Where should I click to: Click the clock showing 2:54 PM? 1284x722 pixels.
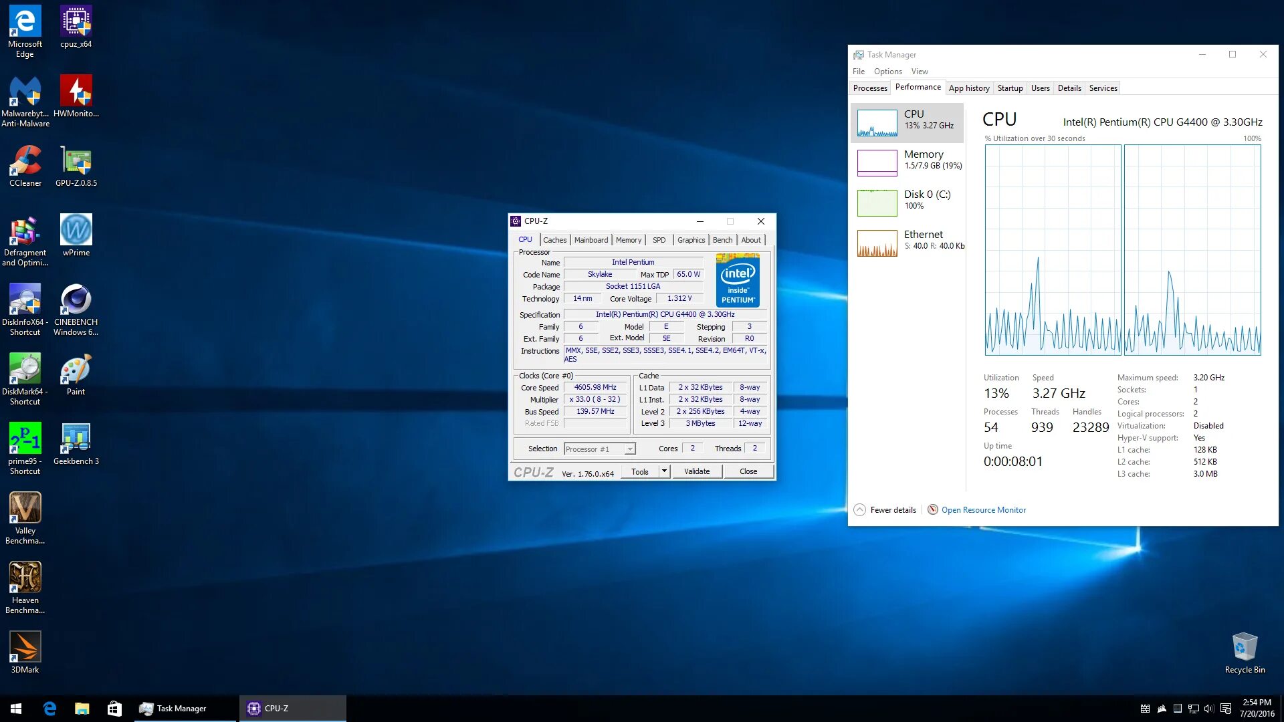pyautogui.click(x=1257, y=709)
